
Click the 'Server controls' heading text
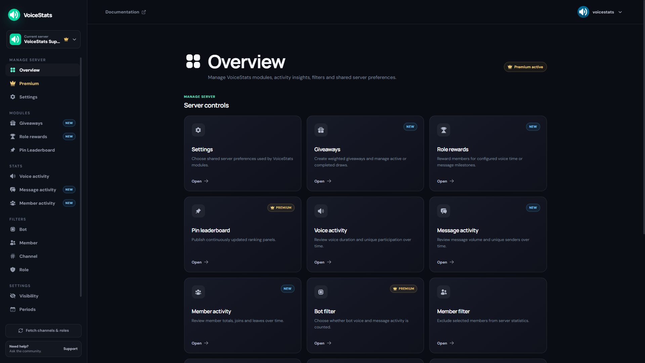pos(206,106)
